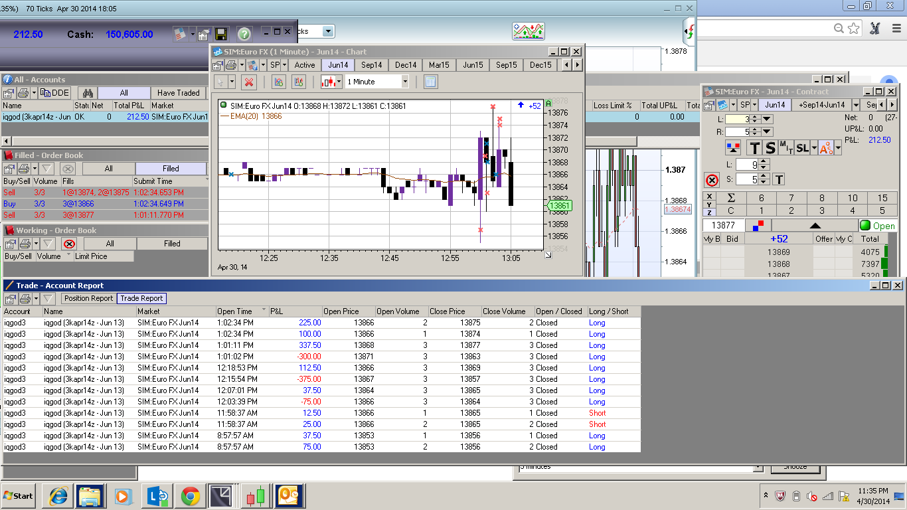Click the candlestick chart type icon
The width and height of the screenshot is (907, 510).
coord(328,82)
